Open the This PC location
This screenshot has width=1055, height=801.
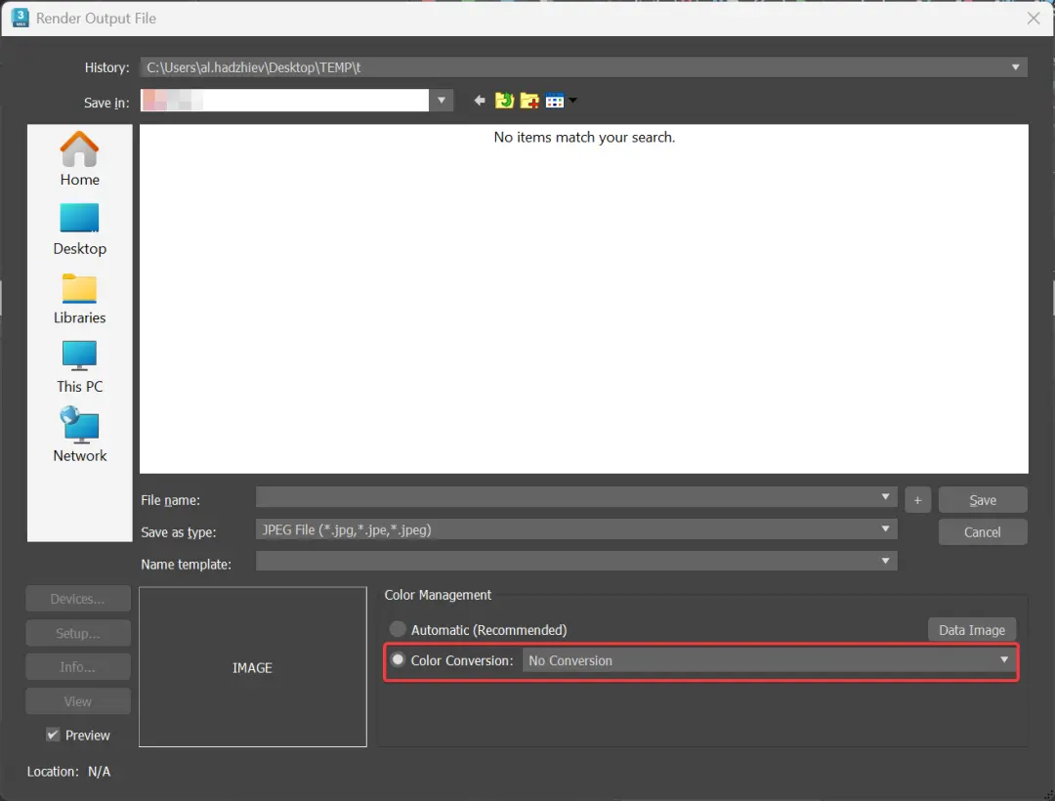click(x=79, y=367)
